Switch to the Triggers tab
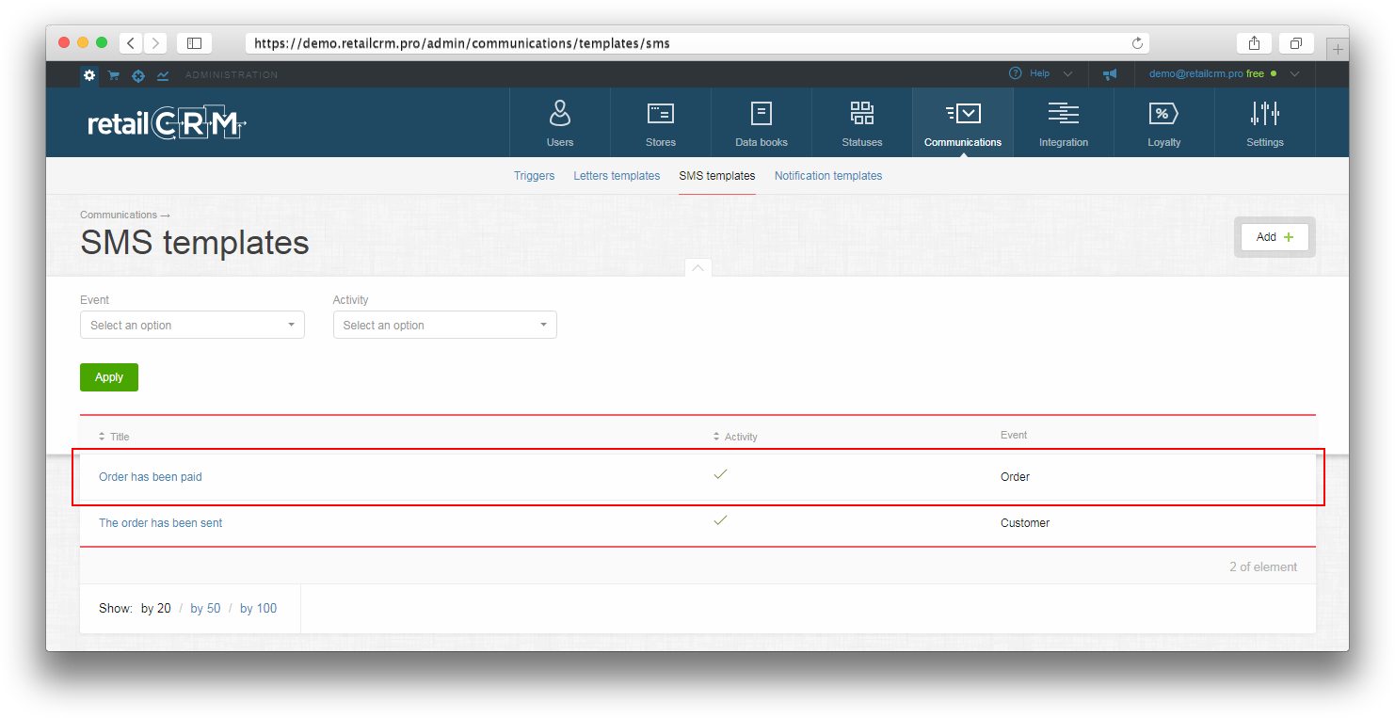This screenshot has width=1395, height=718. 534,176
